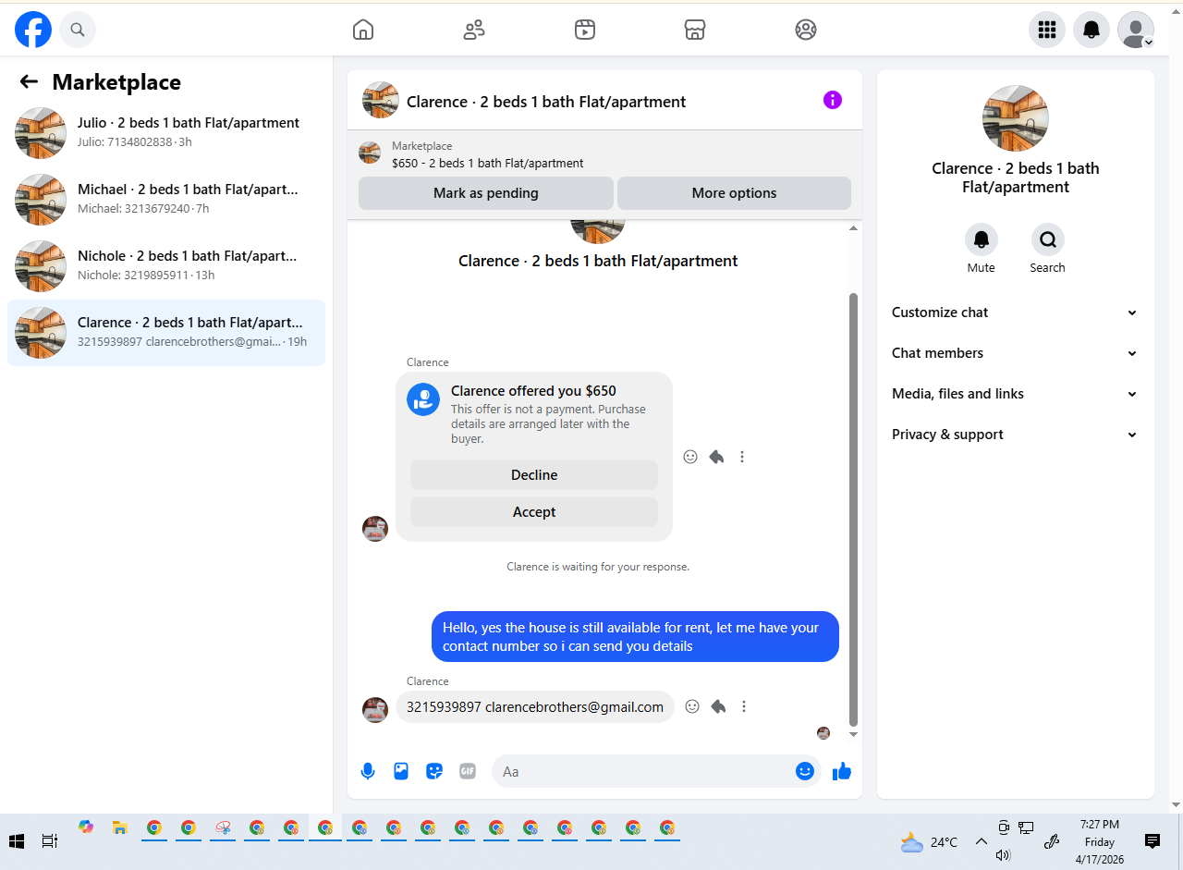Screen dimensions: 1183x870
Task: Open the Windows Start button
Action: coord(17,841)
